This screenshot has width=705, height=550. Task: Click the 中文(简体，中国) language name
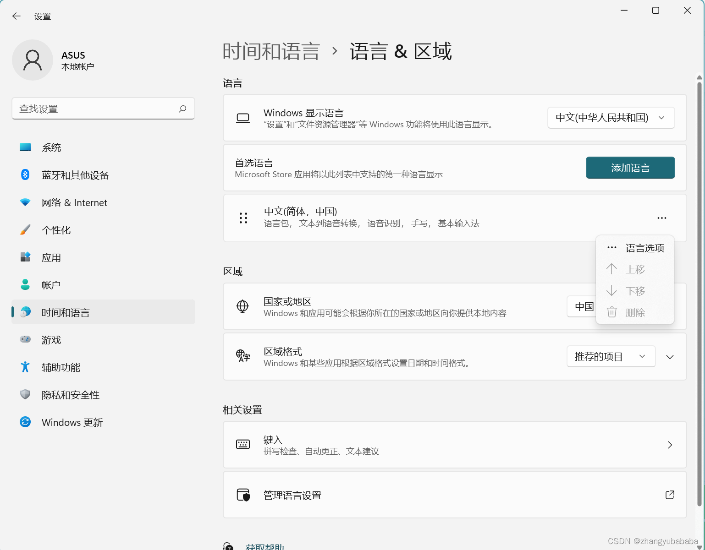tap(301, 211)
